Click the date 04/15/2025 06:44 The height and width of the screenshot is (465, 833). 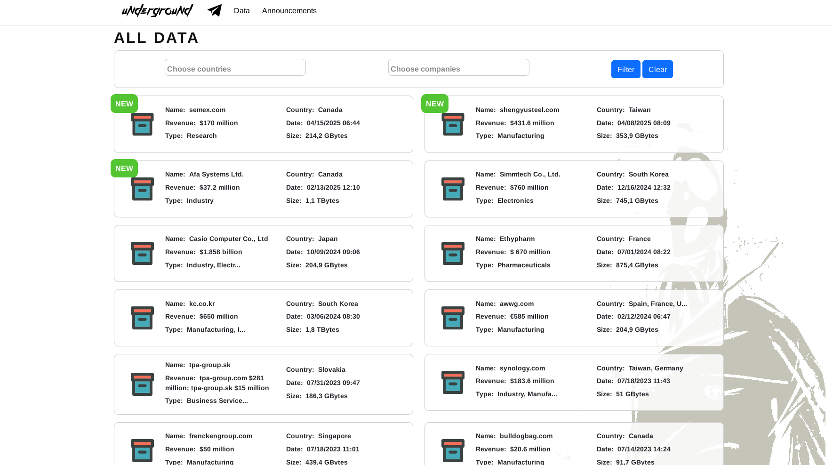333,123
